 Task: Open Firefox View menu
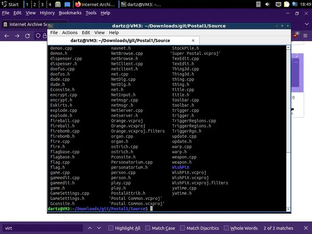31,13
